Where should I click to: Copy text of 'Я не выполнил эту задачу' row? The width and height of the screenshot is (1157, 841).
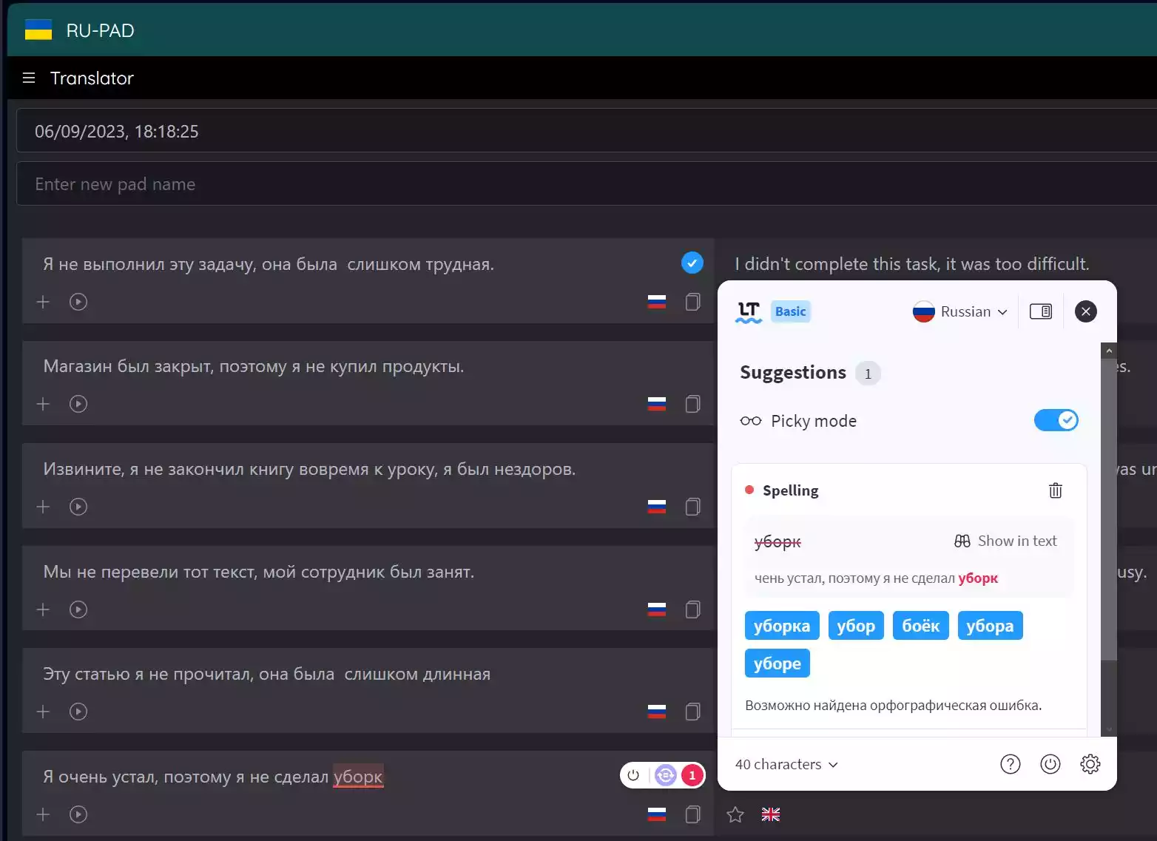(x=692, y=302)
